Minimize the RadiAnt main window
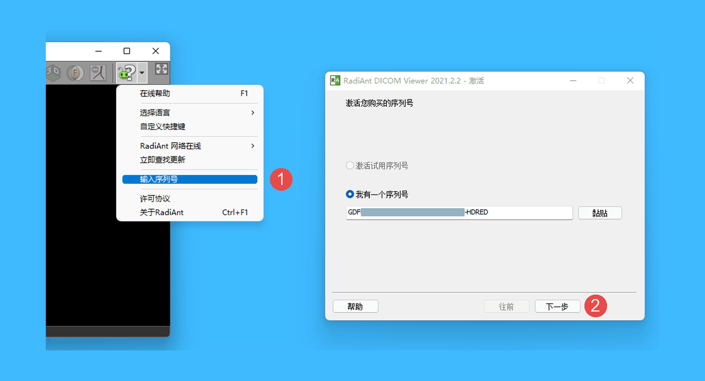The image size is (705, 381). coord(99,51)
